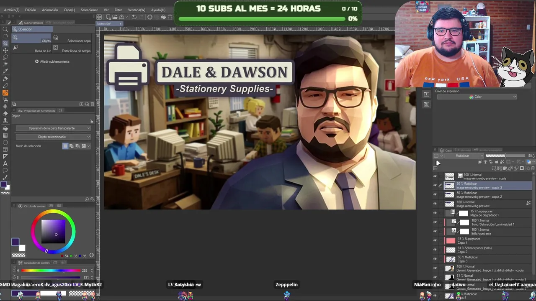536x301 pixels.
Task: Select the Eraser tool
Action: tap(5, 114)
